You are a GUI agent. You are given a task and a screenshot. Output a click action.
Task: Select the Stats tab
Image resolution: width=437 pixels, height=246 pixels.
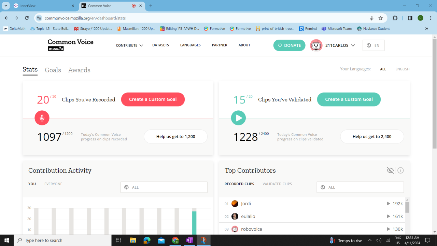coord(30,70)
